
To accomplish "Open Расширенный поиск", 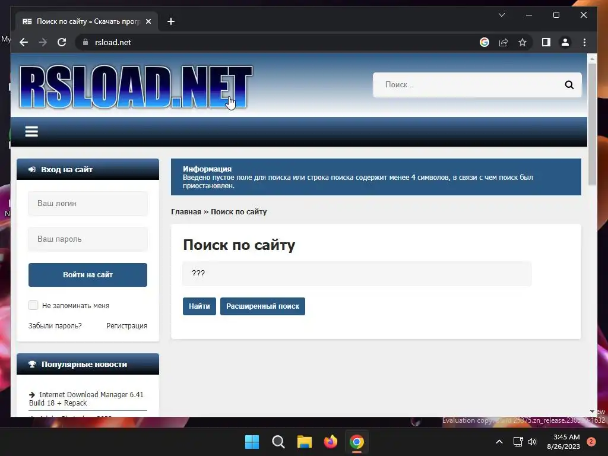I will pos(262,306).
